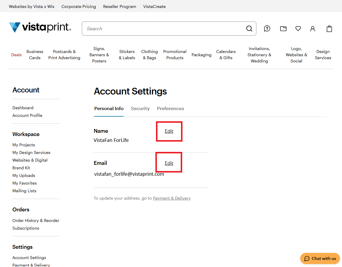Open the Business Cards menu

(35, 54)
